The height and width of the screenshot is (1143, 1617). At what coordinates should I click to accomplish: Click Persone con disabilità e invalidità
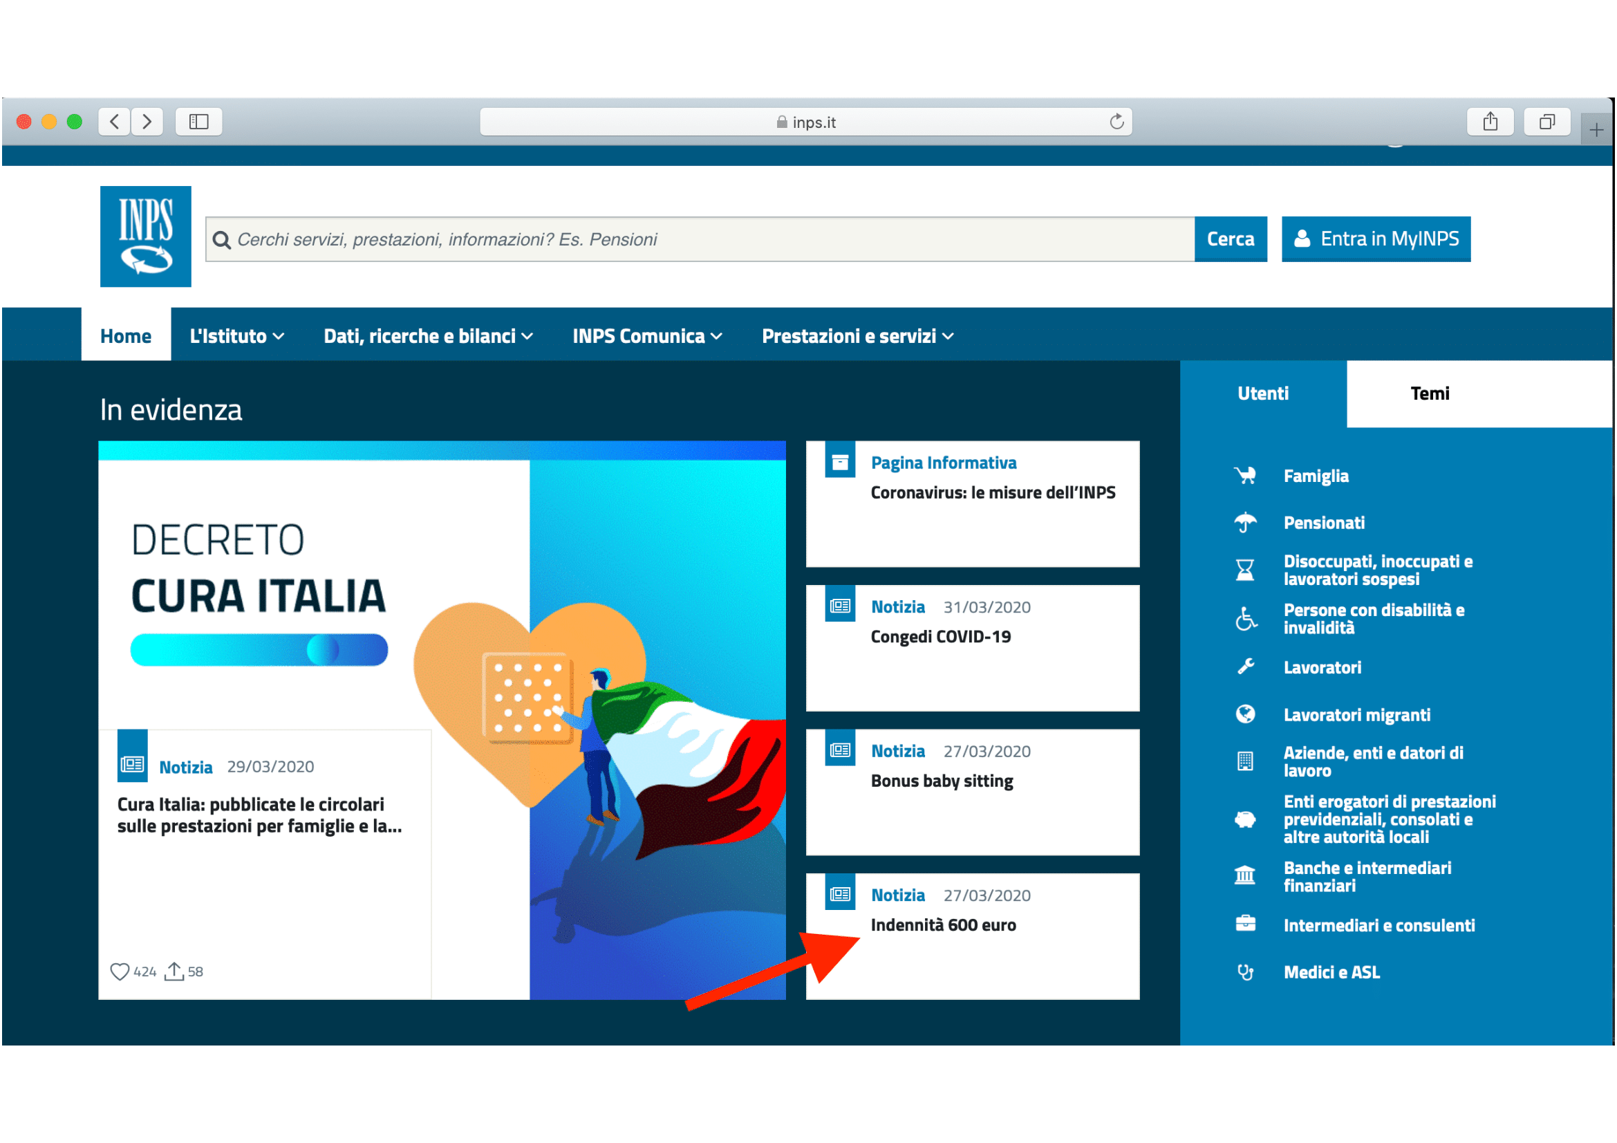1374,620
